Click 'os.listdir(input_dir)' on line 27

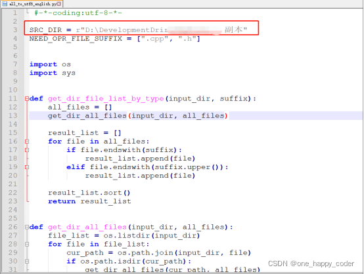[x=152, y=236]
